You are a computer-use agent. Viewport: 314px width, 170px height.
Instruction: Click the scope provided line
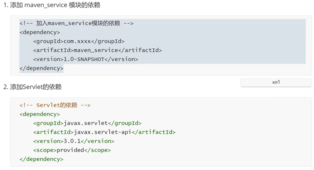point(72,150)
